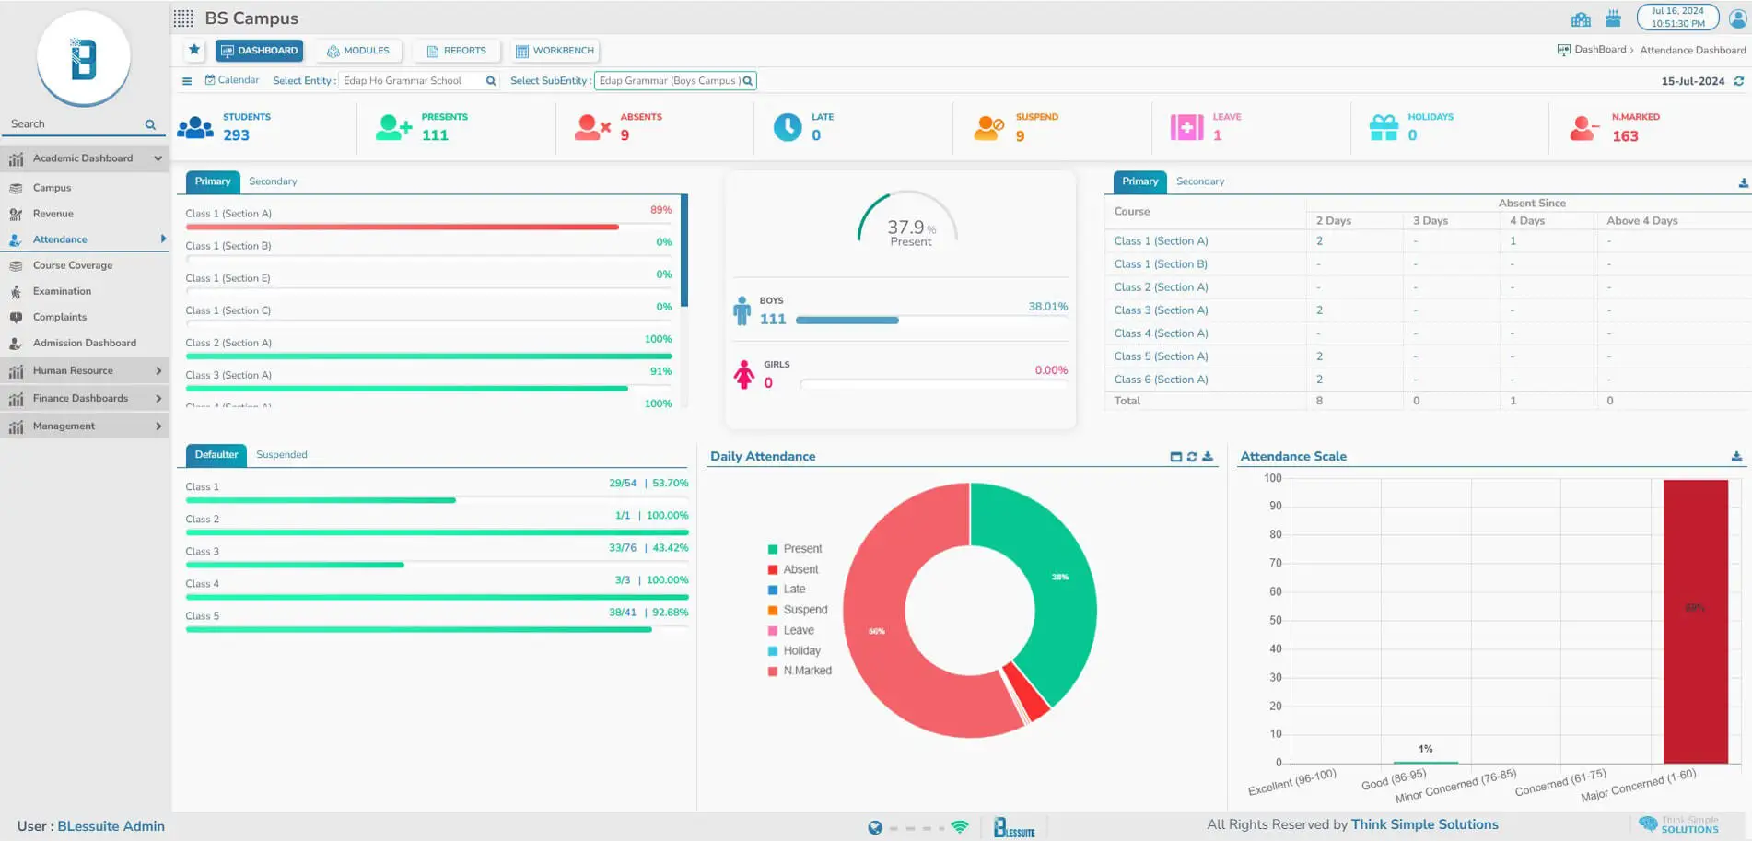Download the Attendance Scale chart
This screenshot has width=1752, height=841.
tap(1736, 457)
